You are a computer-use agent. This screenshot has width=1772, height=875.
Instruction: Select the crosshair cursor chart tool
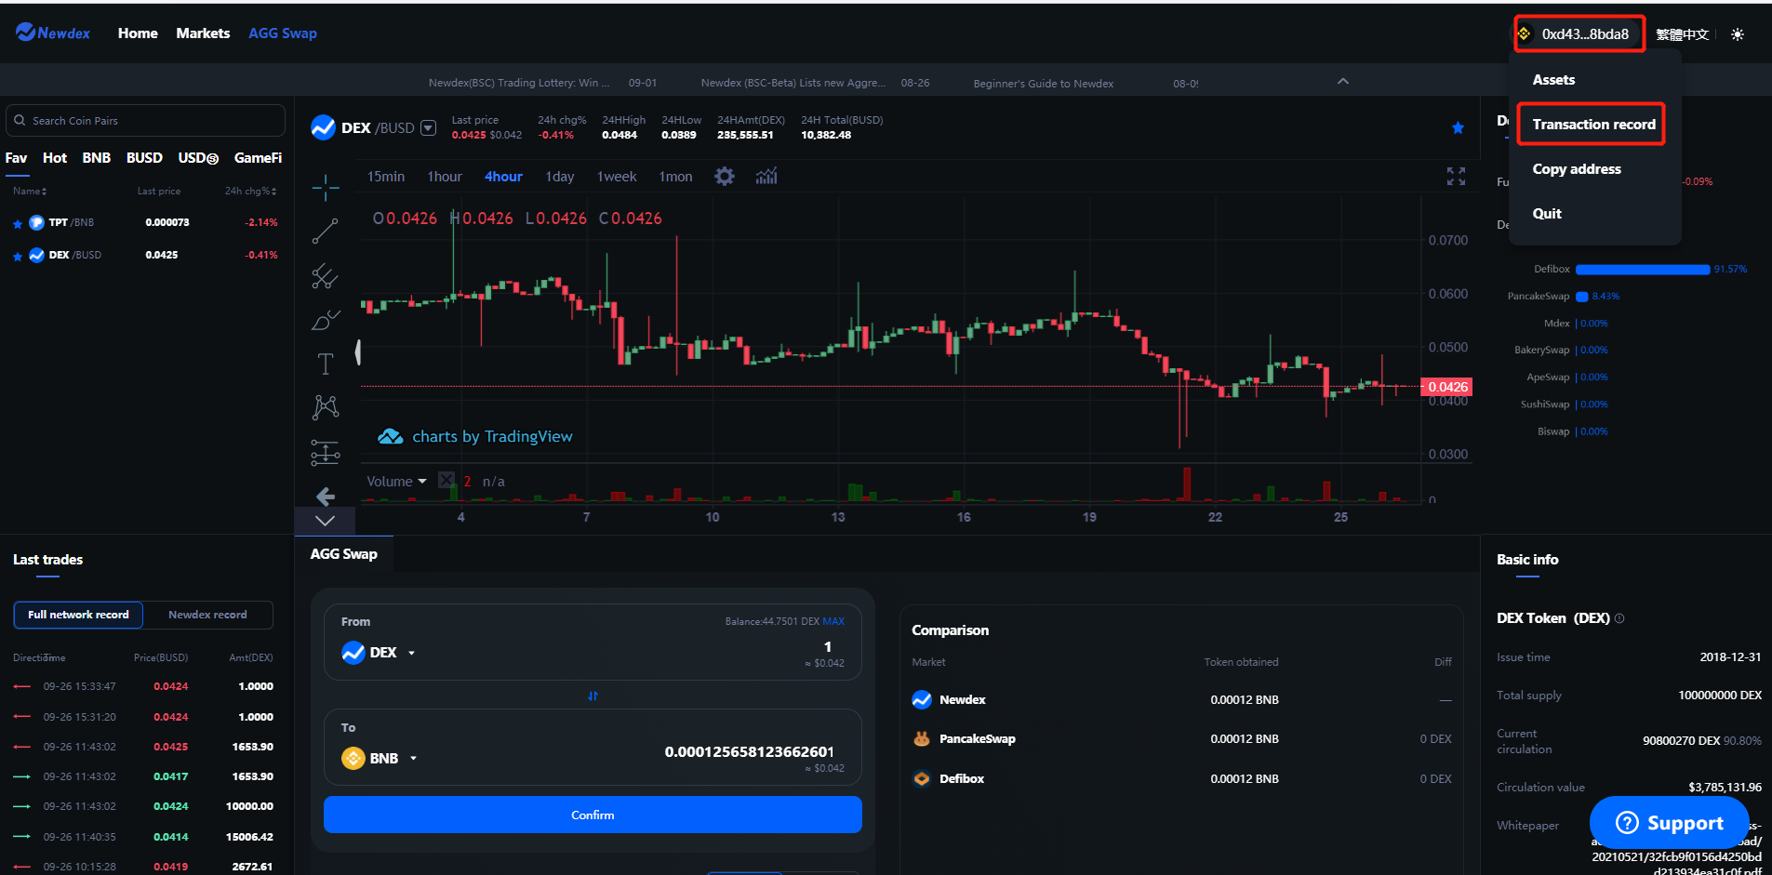click(x=325, y=188)
